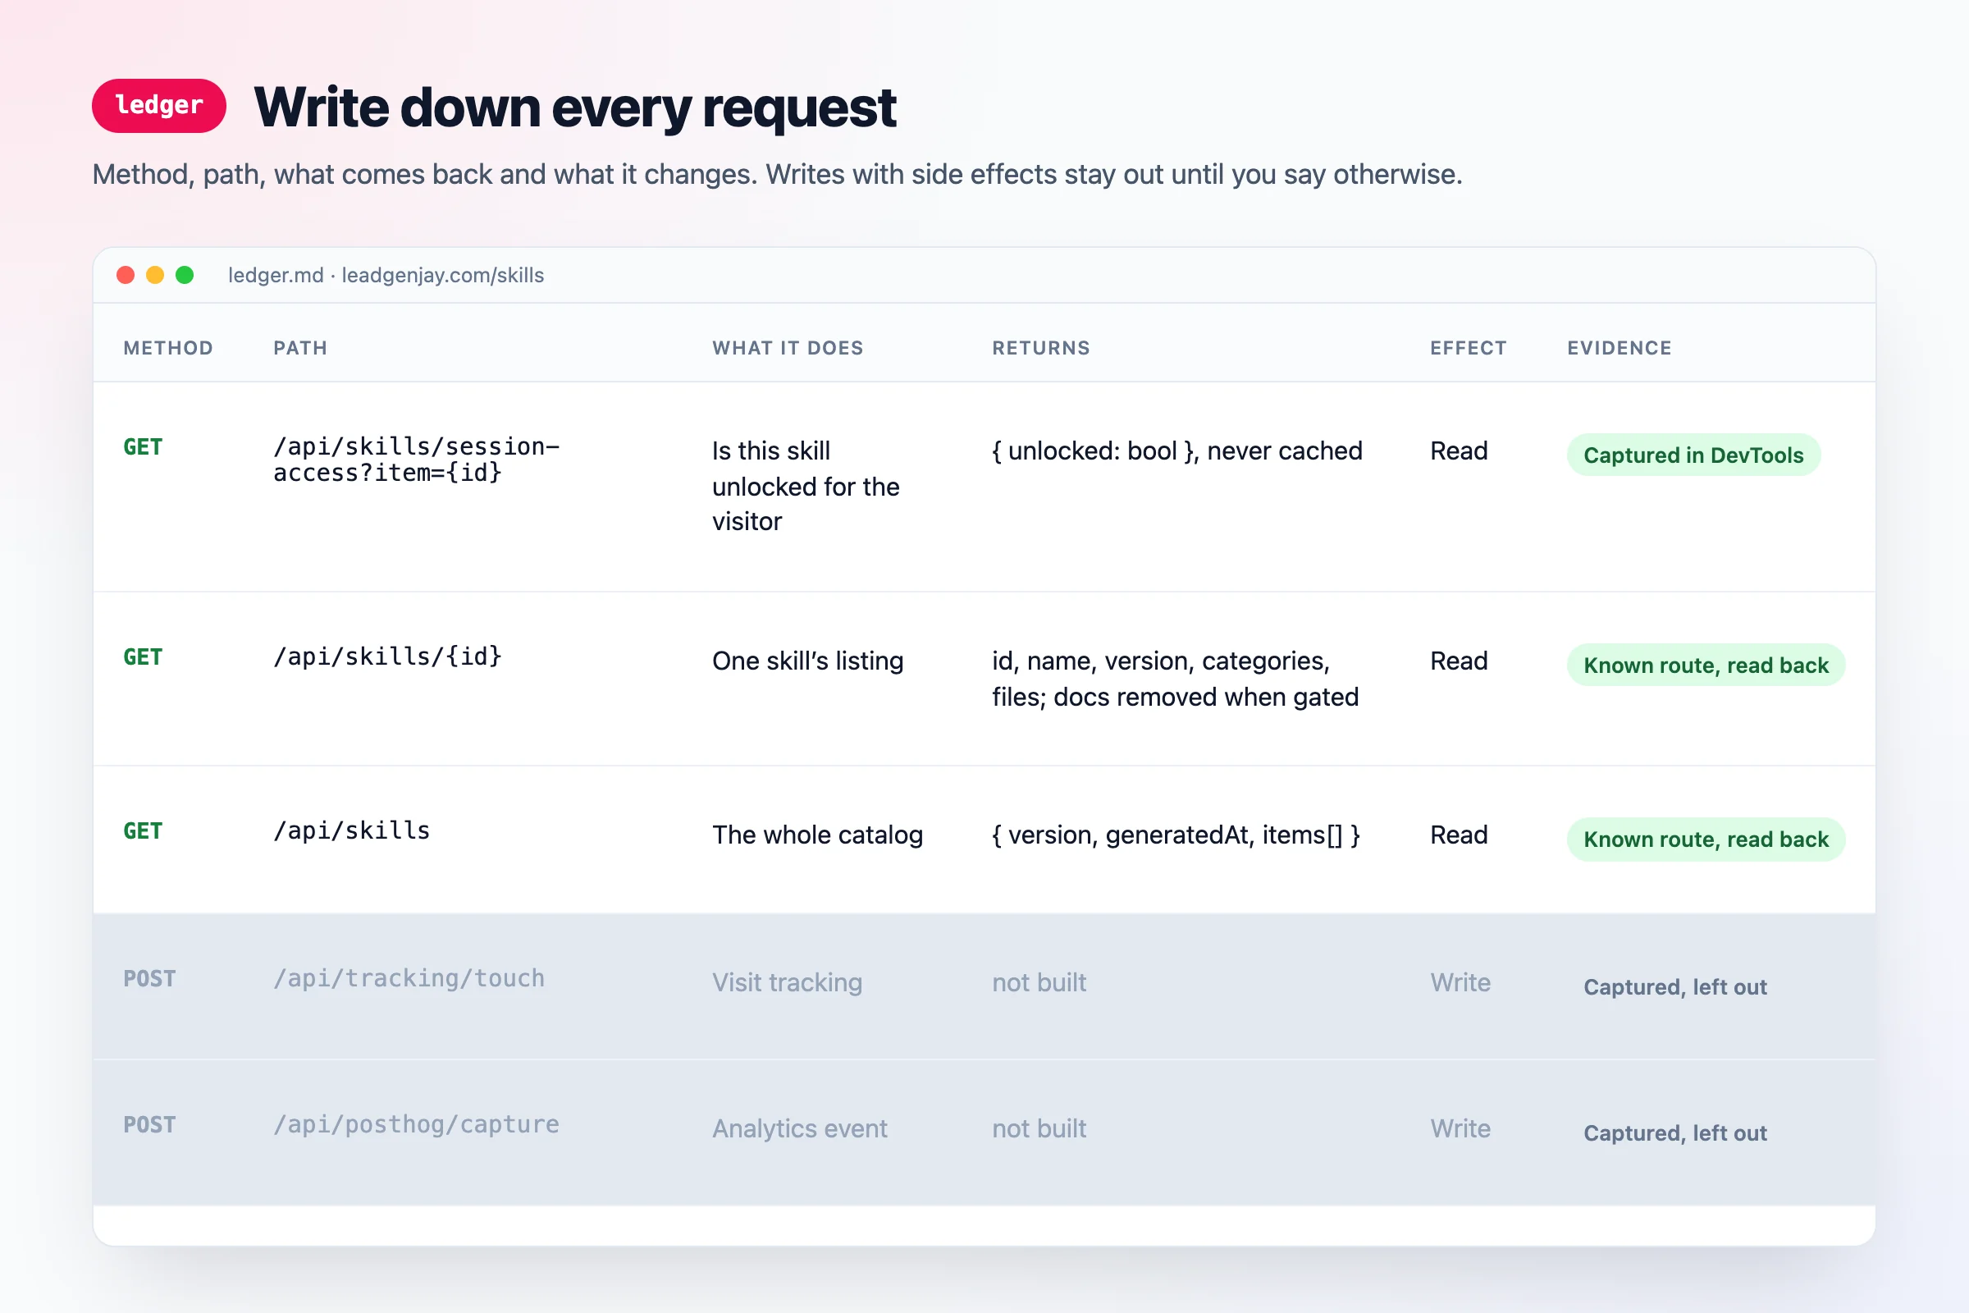Click Captured, left out for Visit tracking
The image size is (1969, 1313).
click(1675, 987)
